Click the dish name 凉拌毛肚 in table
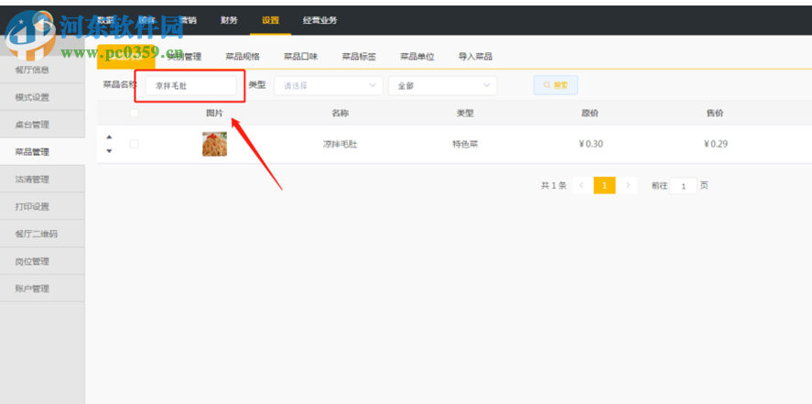Screen dimensions: 812x404 click(341, 145)
